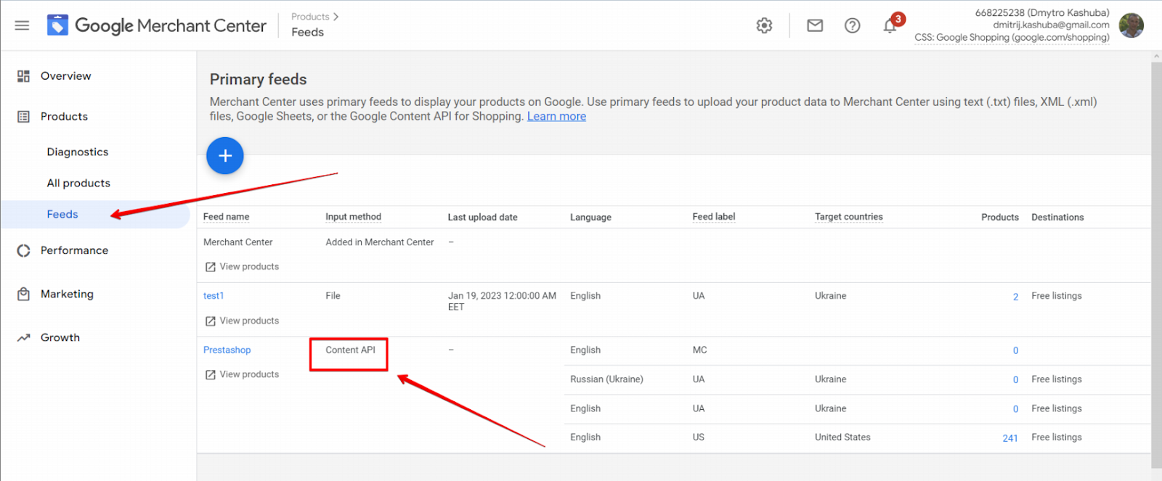Click the Input method column header
The image size is (1162, 481).
click(x=353, y=217)
